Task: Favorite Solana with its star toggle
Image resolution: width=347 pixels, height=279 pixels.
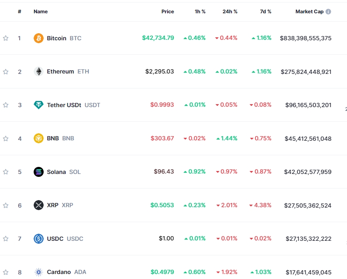Action: [x=6, y=172]
